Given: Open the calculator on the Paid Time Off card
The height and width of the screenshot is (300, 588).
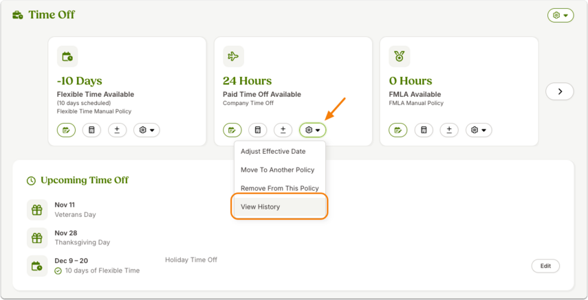Looking at the screenshot, I should 258,130.
